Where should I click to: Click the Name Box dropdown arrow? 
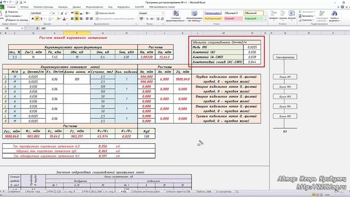pos(22,28)
